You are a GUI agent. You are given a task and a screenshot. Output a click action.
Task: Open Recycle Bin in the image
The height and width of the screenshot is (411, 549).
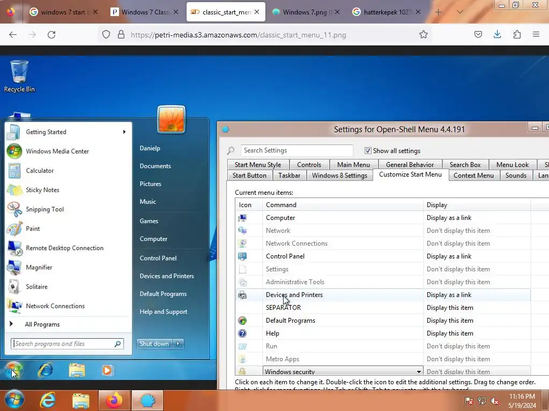point(19,76)
